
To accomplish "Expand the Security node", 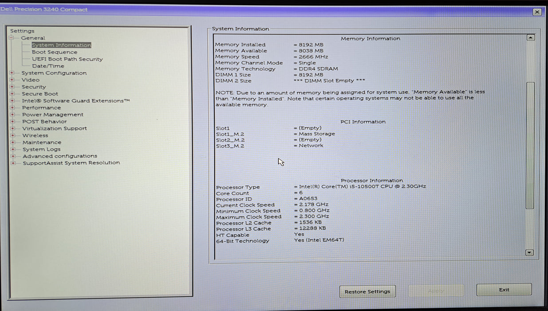I will tap(12, 87).
